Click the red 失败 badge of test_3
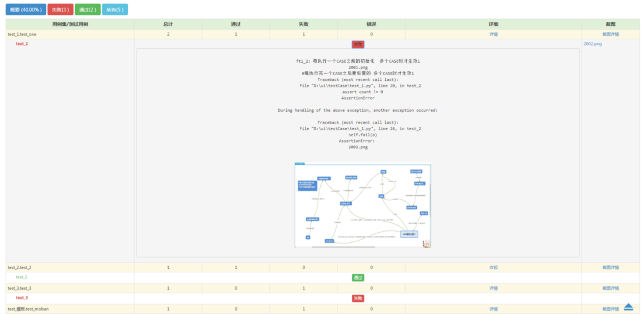 pyautogui.click(x=358, y=298)
